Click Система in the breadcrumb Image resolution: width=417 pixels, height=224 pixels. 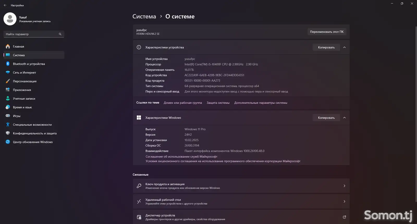coord(144,16)
